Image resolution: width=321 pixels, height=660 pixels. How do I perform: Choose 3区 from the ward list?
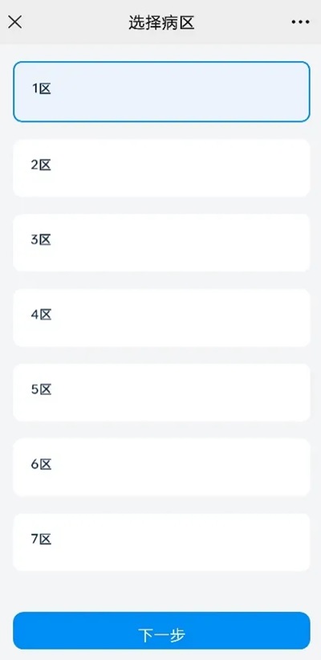(161, 242)
